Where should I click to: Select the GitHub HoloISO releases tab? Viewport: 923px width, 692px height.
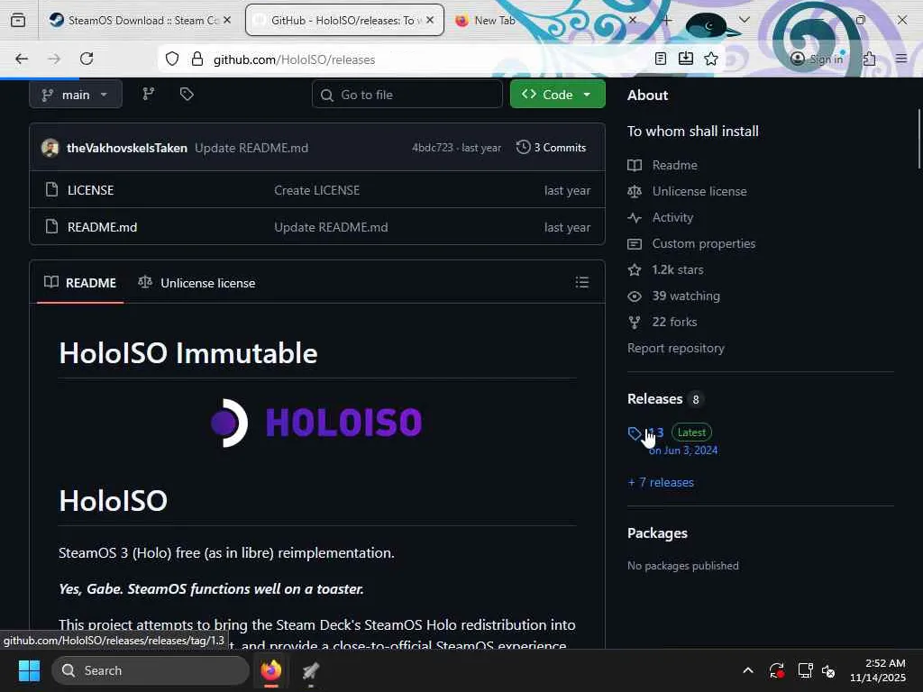pos(344,20)
